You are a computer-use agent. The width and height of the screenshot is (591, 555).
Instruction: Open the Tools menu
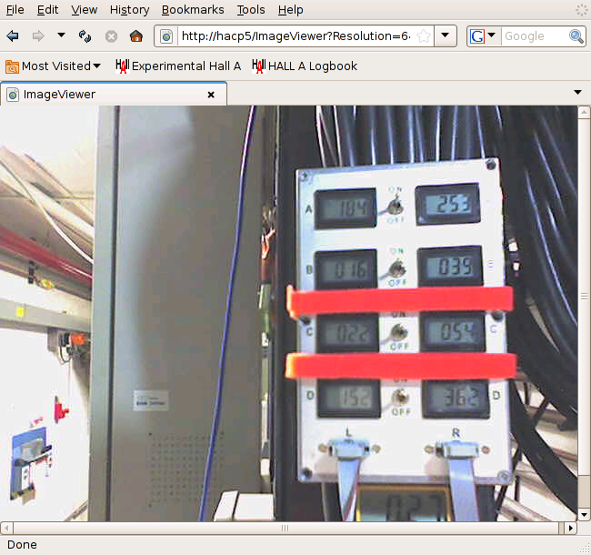(251, 10)
